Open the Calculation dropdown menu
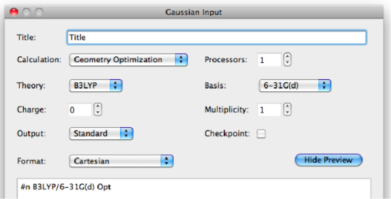Screen dimensions: 391x199 128,60
